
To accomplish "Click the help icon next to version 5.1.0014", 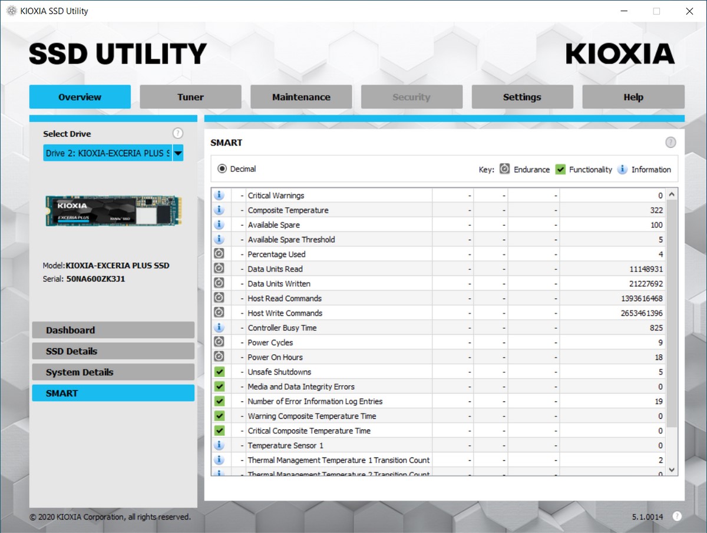I will [x=677, y=517].
